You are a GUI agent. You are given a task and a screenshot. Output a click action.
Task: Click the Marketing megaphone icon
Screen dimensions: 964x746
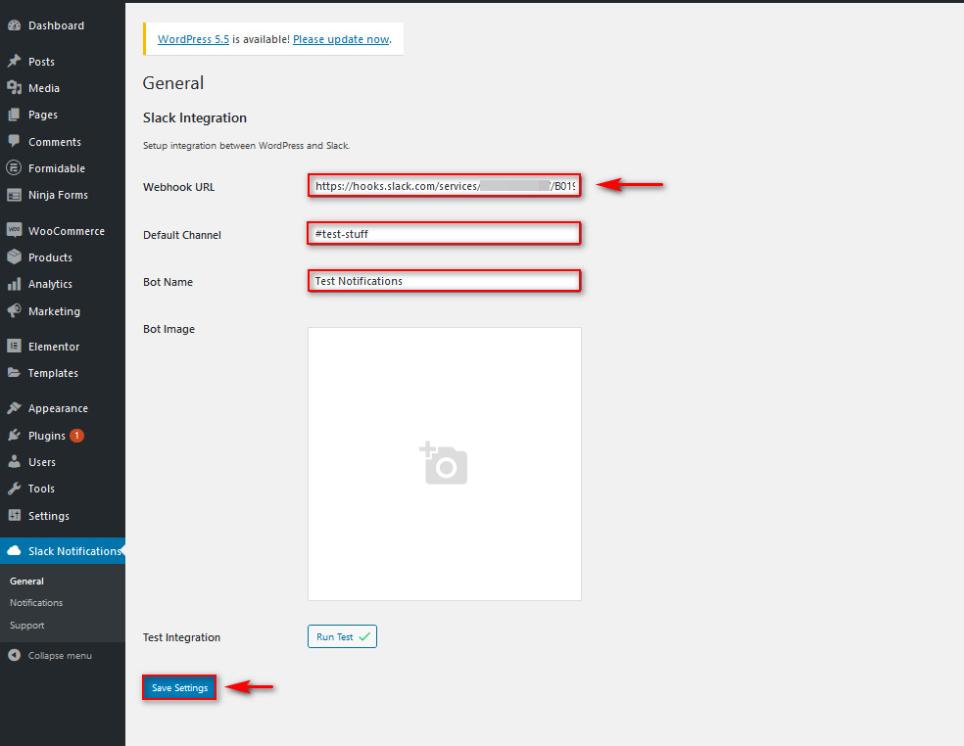[14, 311]
